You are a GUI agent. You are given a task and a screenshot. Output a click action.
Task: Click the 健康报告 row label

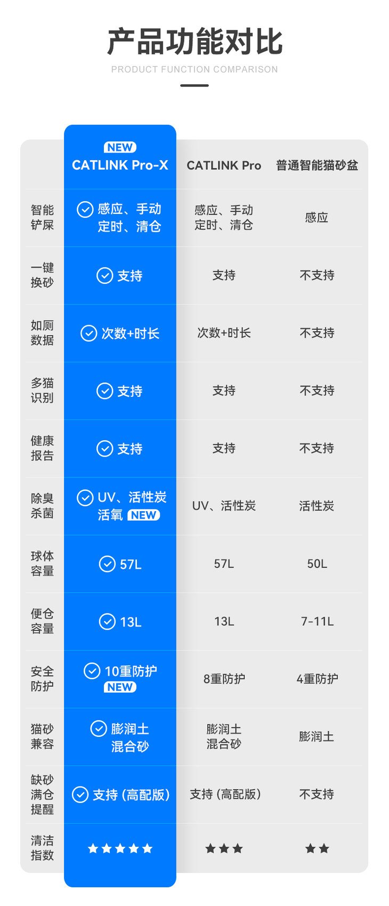coord(42,448)
